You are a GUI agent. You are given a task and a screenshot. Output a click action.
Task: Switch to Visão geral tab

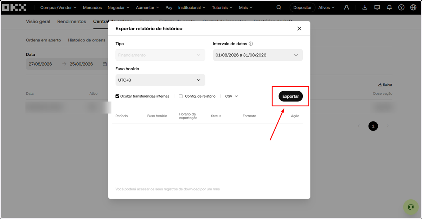coord(38,21)
